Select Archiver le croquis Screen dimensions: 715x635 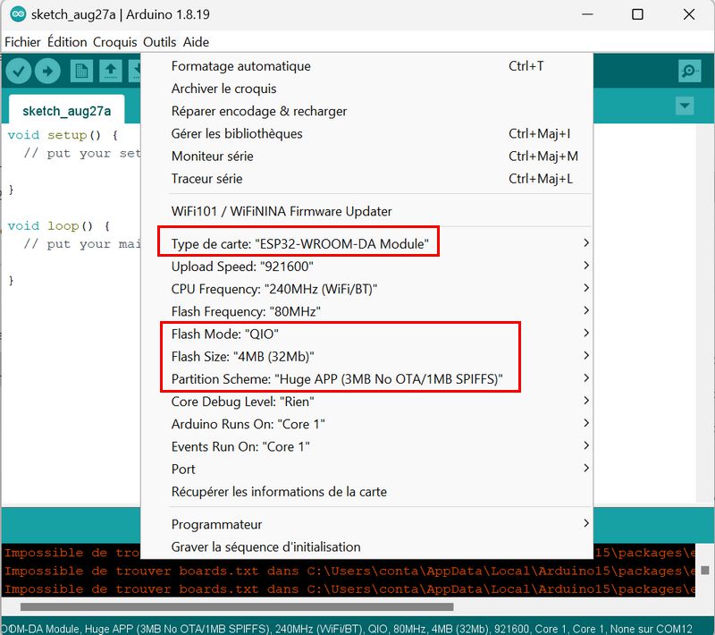366,89
